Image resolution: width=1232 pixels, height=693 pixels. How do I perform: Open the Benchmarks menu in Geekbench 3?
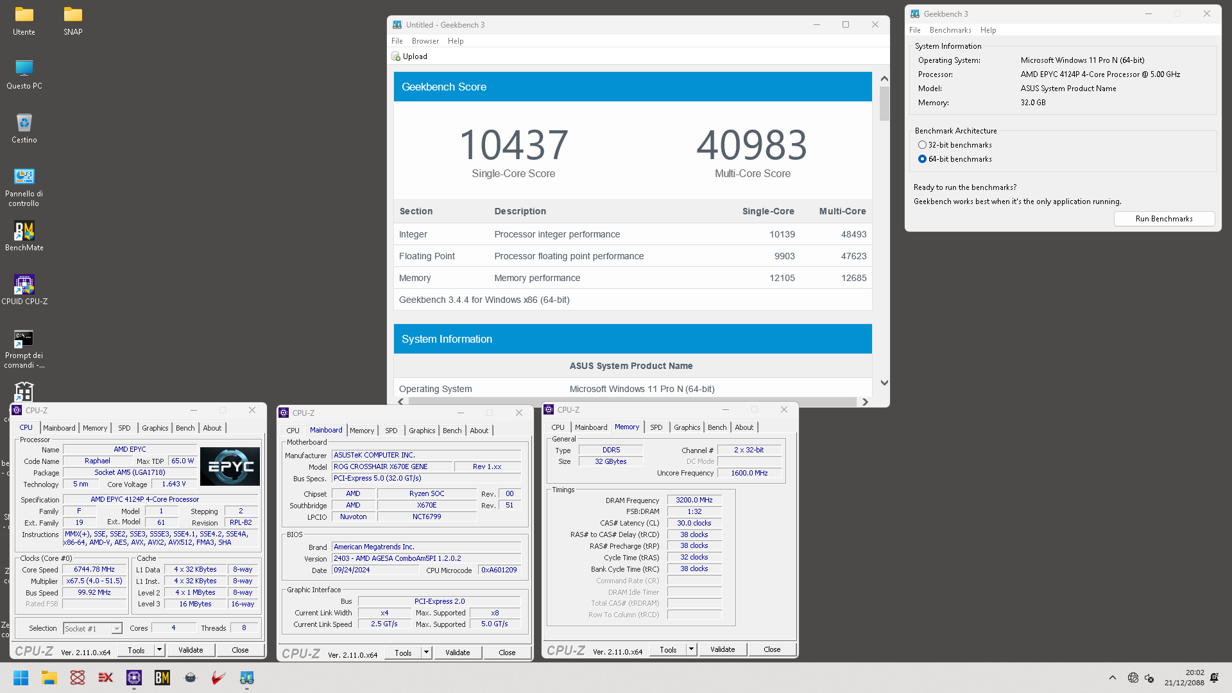950,30
